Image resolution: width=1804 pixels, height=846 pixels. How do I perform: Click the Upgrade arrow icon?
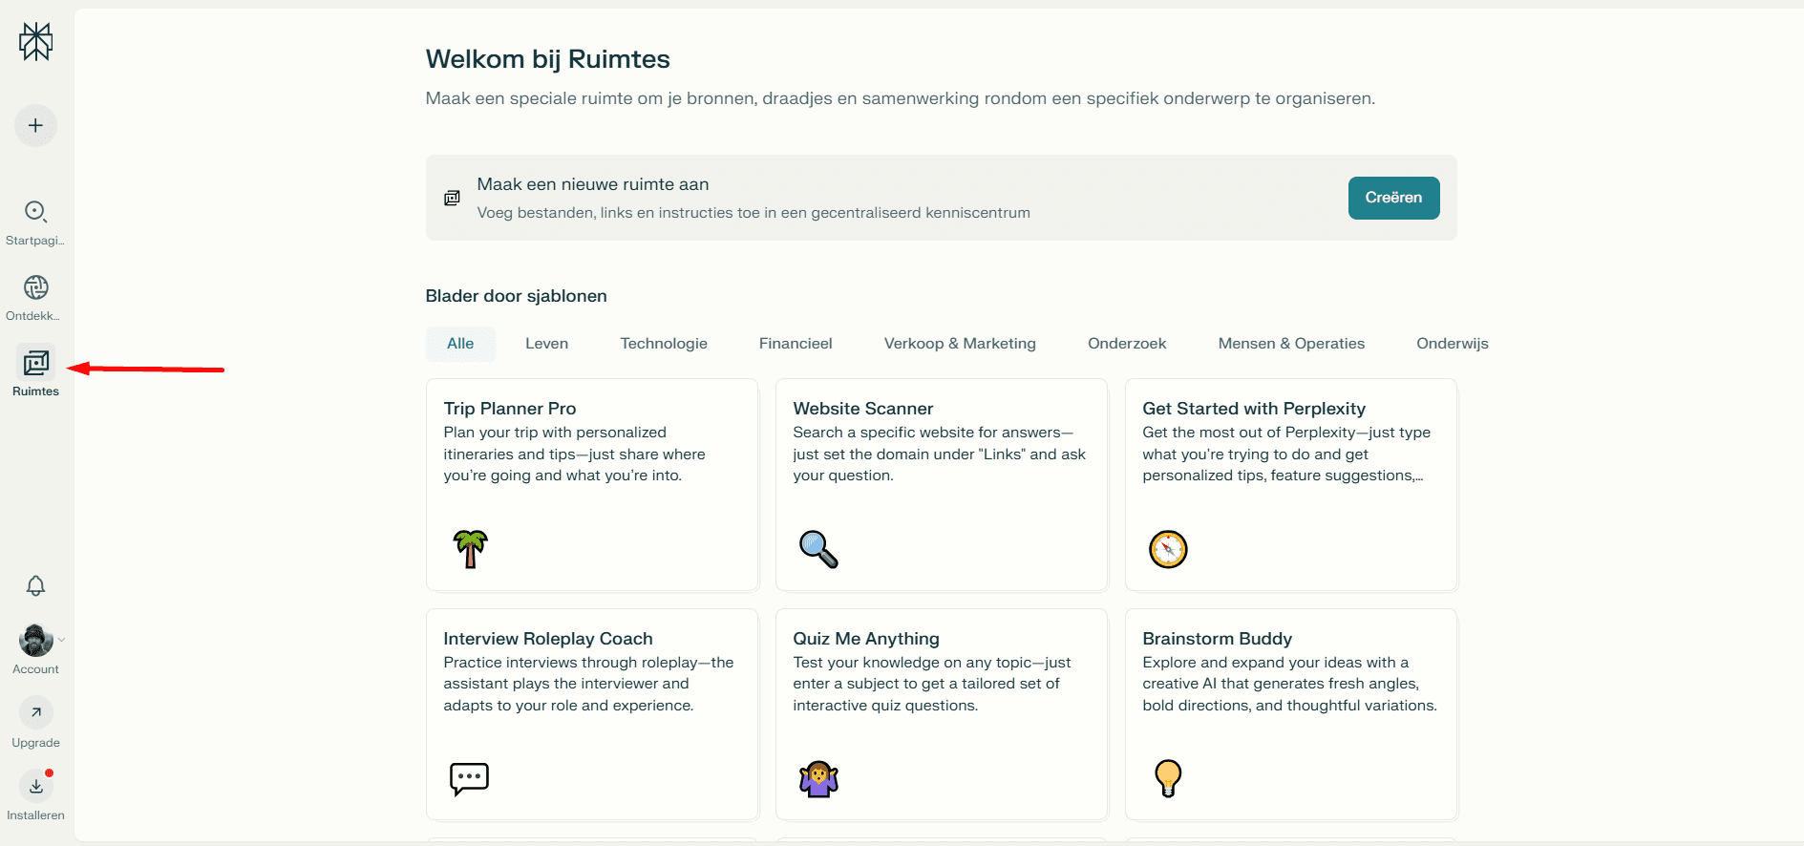coord(36,712)
